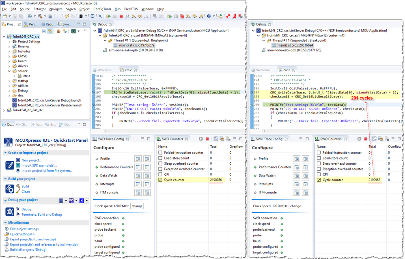Click second Performance Counters view icon, left config
The image size is (405, 259).
tap(147, 168)
